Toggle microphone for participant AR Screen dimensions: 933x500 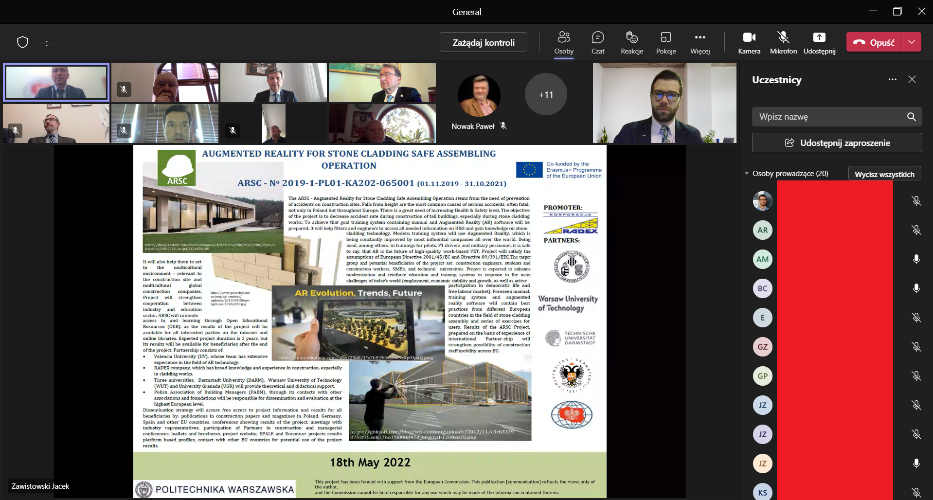tap(916, 230)
